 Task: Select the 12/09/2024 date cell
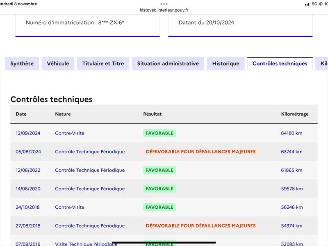(x=28, y=133)
